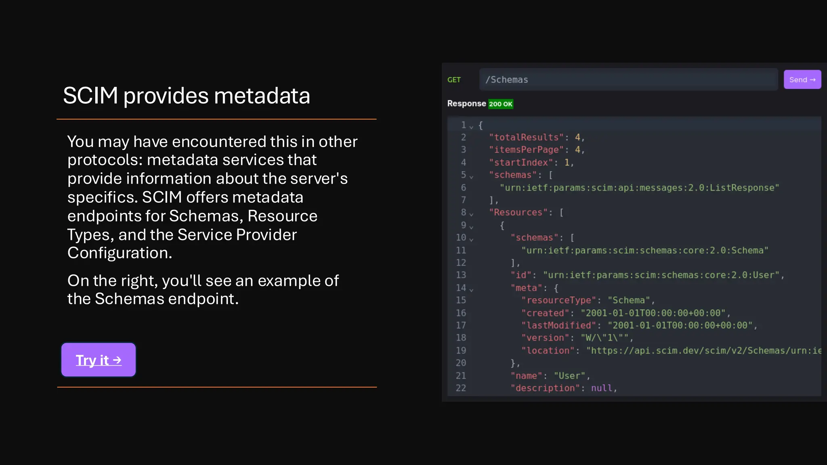Click the "Schema" value on line 15
827x465 pixels.
coord(629,300)
